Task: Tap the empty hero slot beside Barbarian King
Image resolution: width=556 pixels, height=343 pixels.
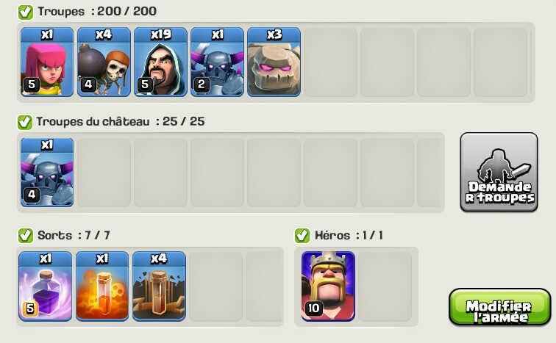Action: point(385,286)
